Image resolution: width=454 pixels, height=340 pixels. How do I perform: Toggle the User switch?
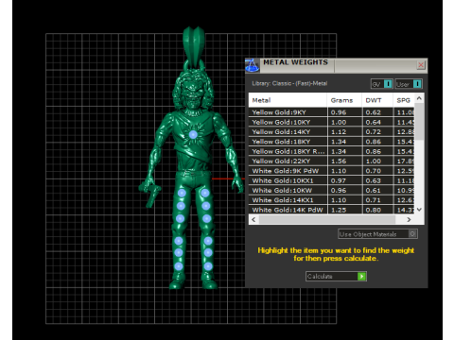[409, 84]
